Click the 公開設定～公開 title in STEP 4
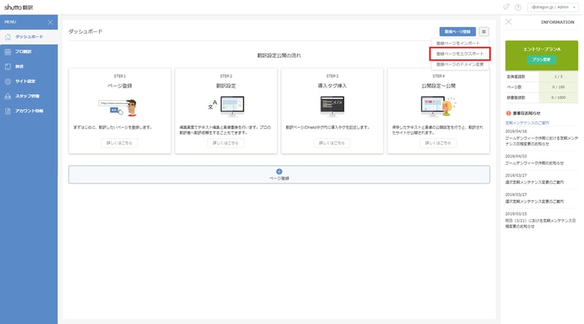This screenshot has width=584, height=324. tap(438, 85)
